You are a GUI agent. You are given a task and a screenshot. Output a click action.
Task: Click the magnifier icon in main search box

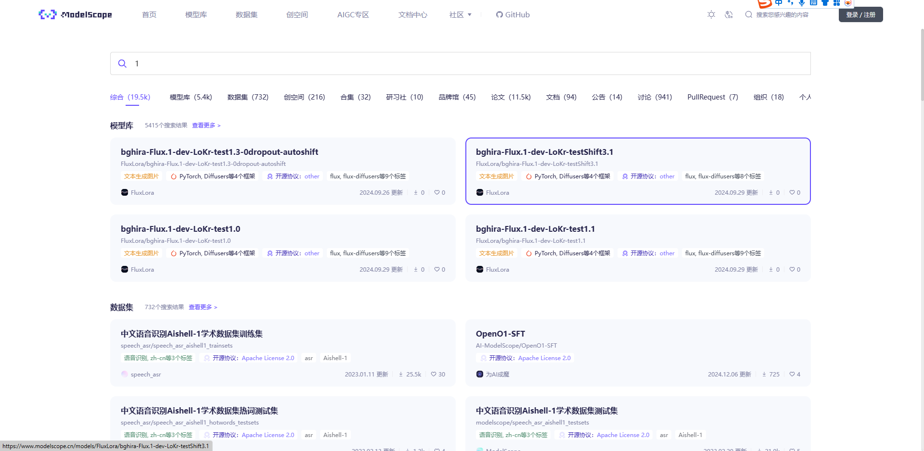click(122, 63)
